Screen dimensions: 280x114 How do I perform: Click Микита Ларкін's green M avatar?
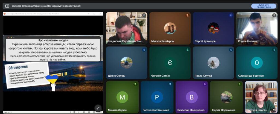[x=122, y=97]
